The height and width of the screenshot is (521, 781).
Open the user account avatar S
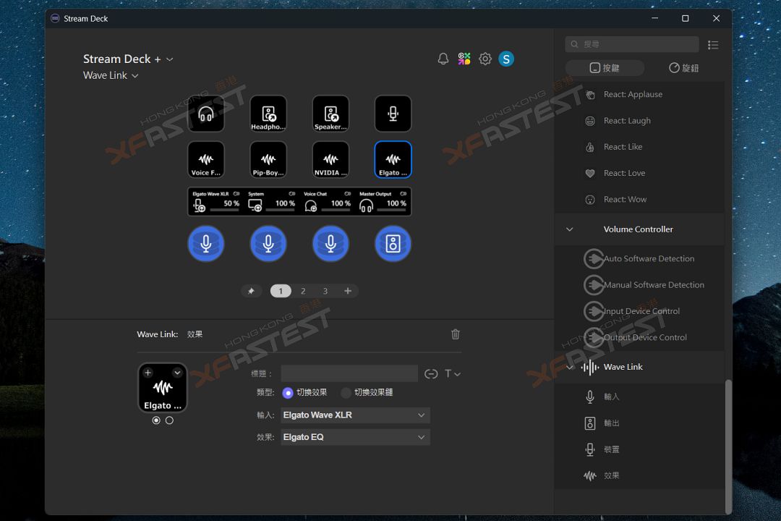point(506,59)
